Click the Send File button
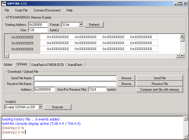 (160, 78)
